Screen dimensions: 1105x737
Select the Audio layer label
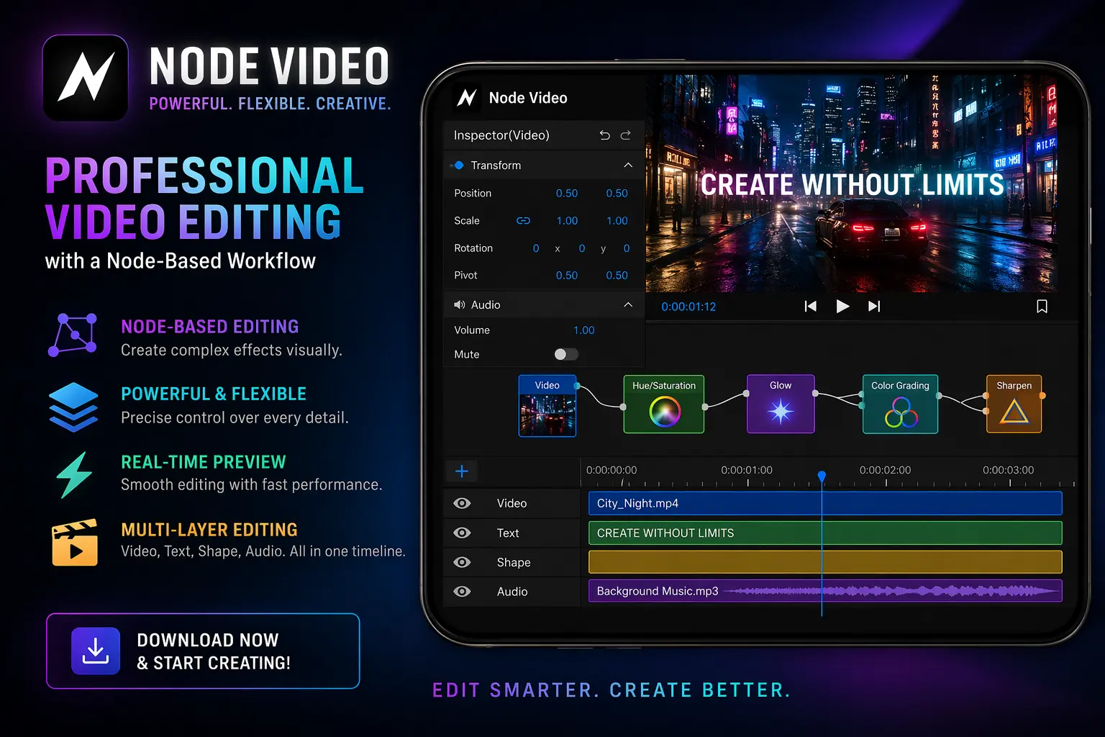pos(512,592)
